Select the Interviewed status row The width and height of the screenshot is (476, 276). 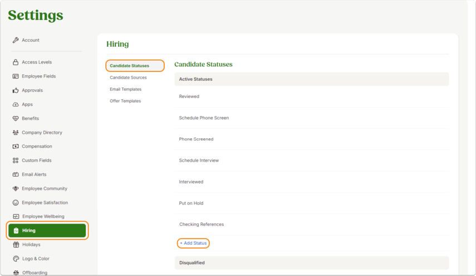click(x=311, y=182)
